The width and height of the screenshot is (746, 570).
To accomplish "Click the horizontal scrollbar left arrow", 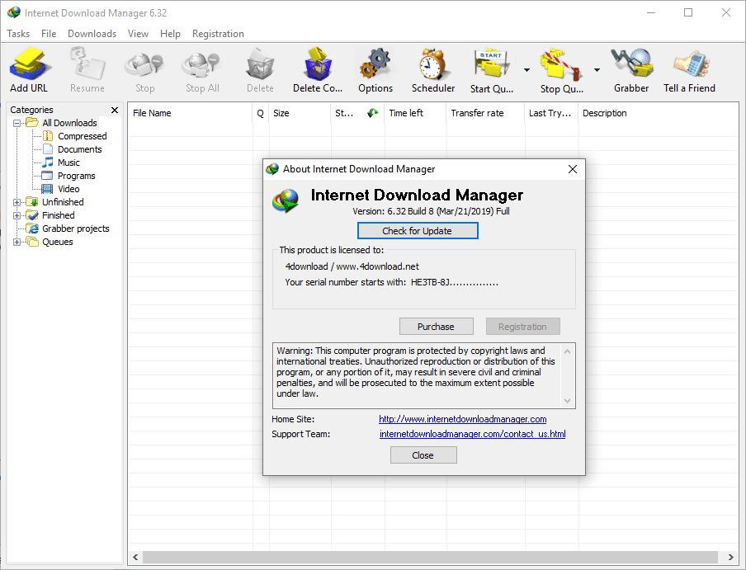I will [x=135, y=557].
